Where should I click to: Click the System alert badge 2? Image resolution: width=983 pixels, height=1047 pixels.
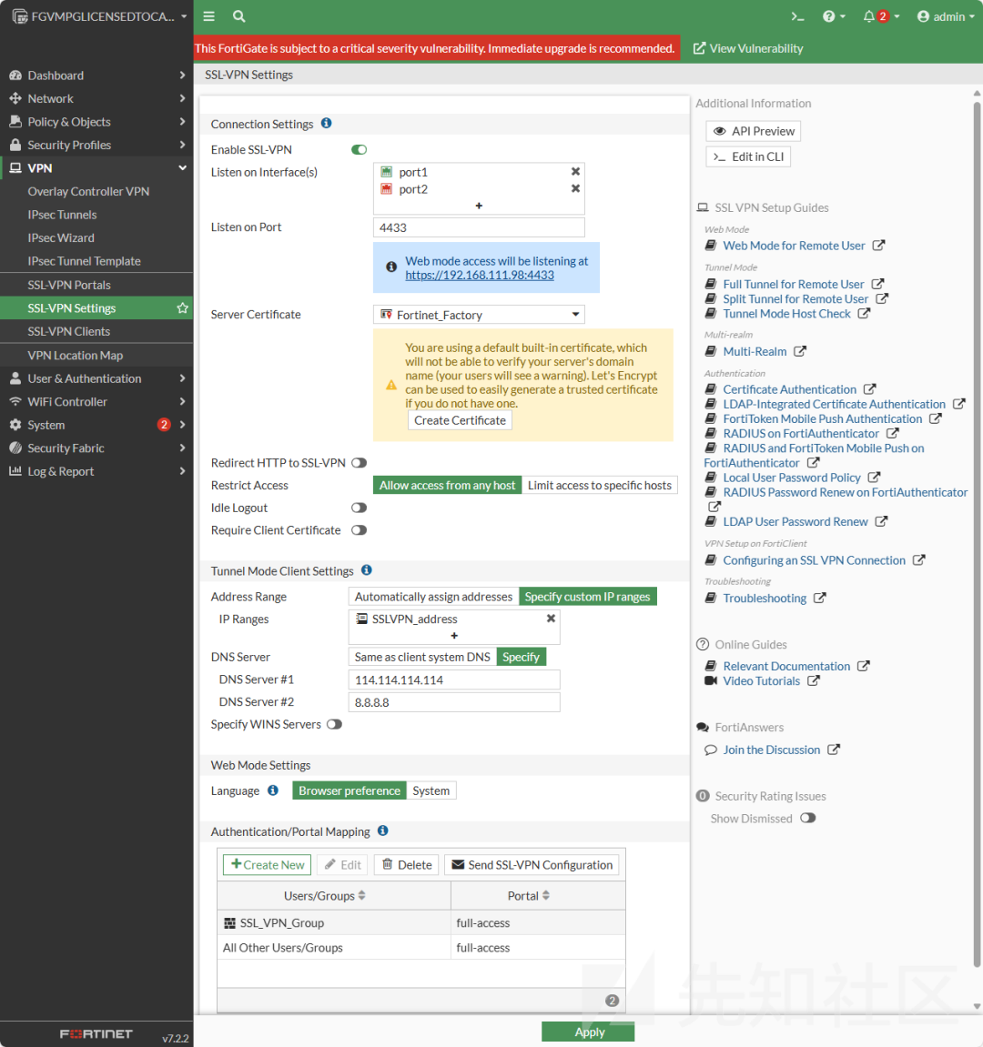pyautogui.click(x=164, y=425)
